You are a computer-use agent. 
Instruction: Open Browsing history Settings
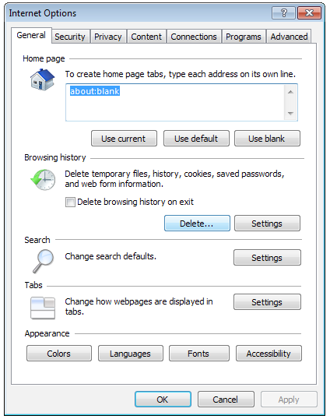pos(267,223)
